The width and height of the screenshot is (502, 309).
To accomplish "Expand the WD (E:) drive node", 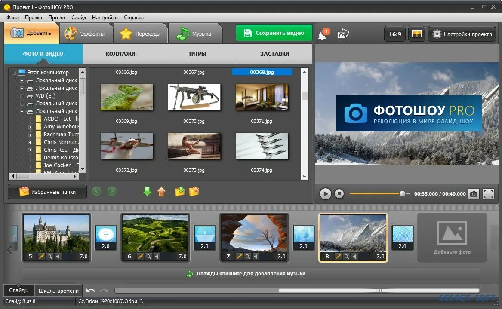I will click(22, 96).
